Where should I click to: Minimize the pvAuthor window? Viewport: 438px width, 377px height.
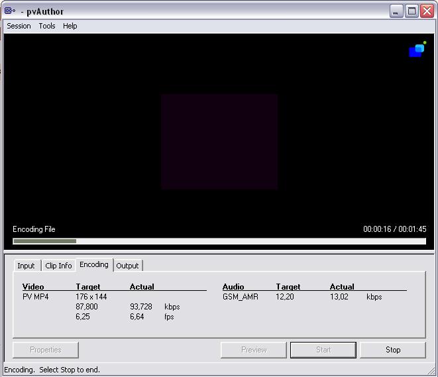tap(396, 11)
